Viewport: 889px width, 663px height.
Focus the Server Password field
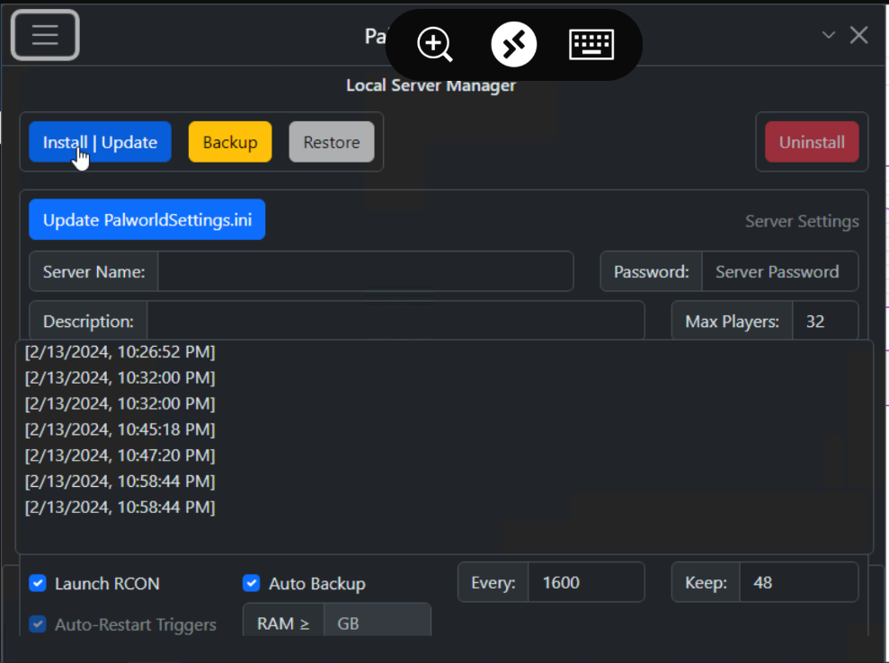pos(778,271)
